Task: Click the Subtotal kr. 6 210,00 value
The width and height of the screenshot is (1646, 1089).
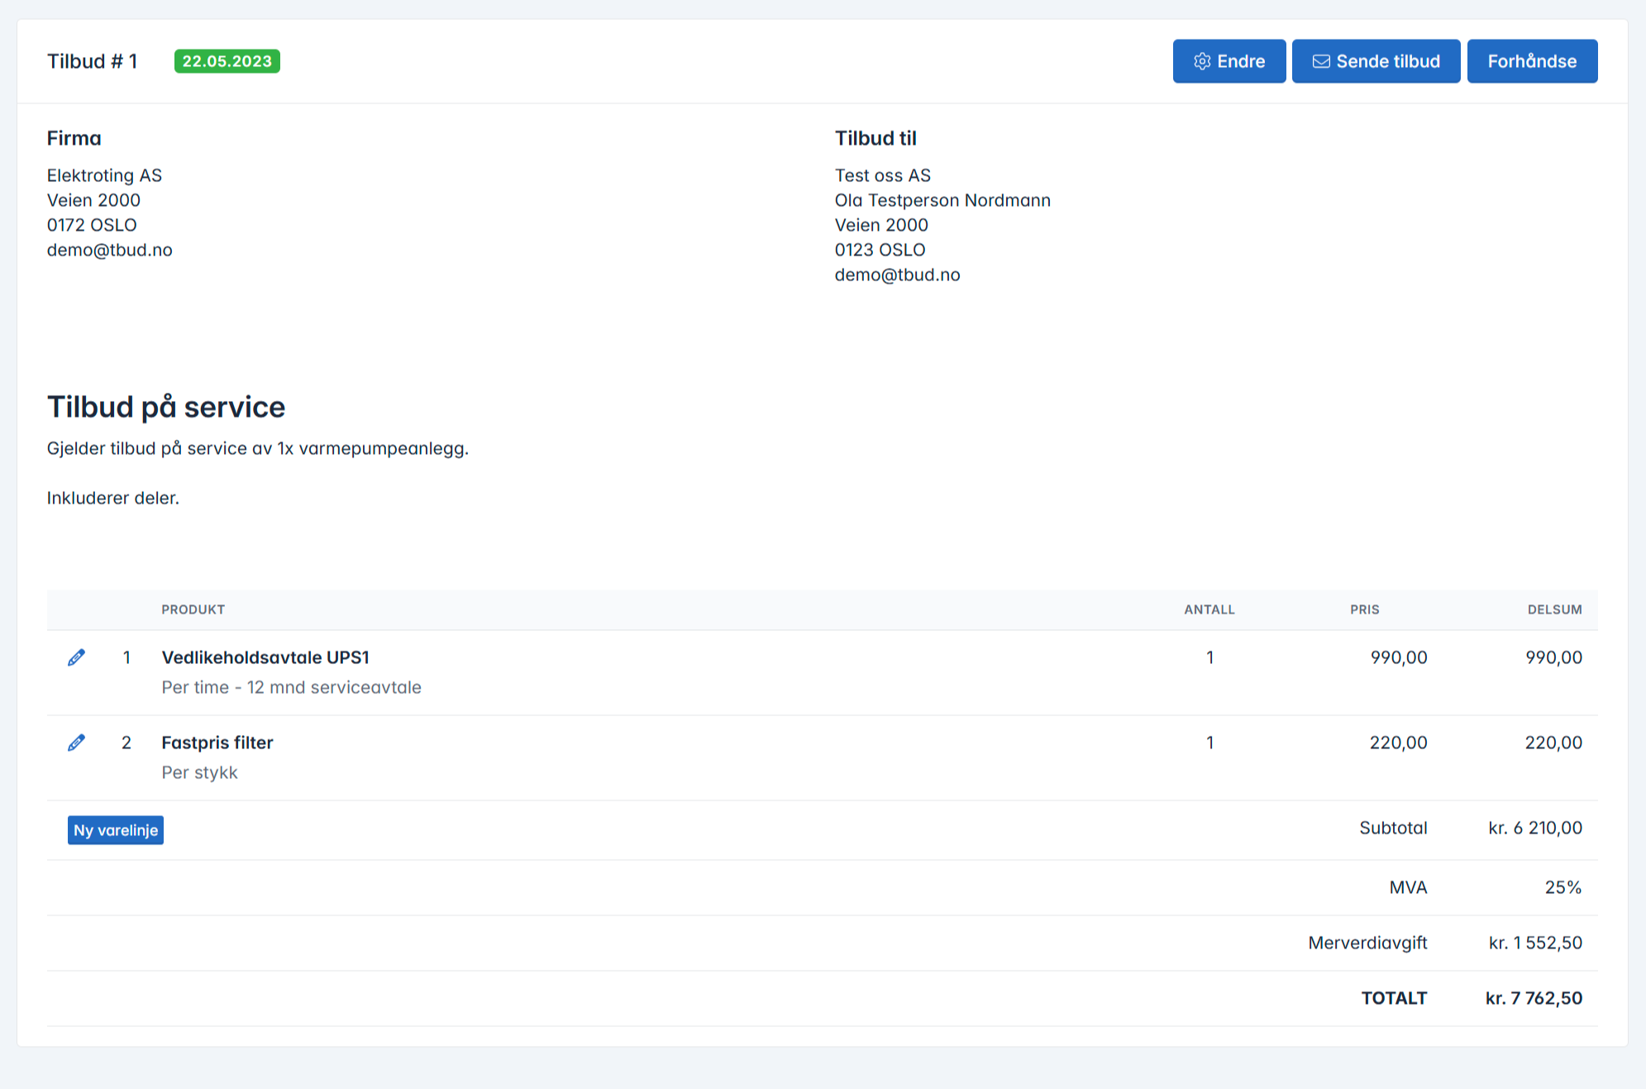Action: point(1535,828)
